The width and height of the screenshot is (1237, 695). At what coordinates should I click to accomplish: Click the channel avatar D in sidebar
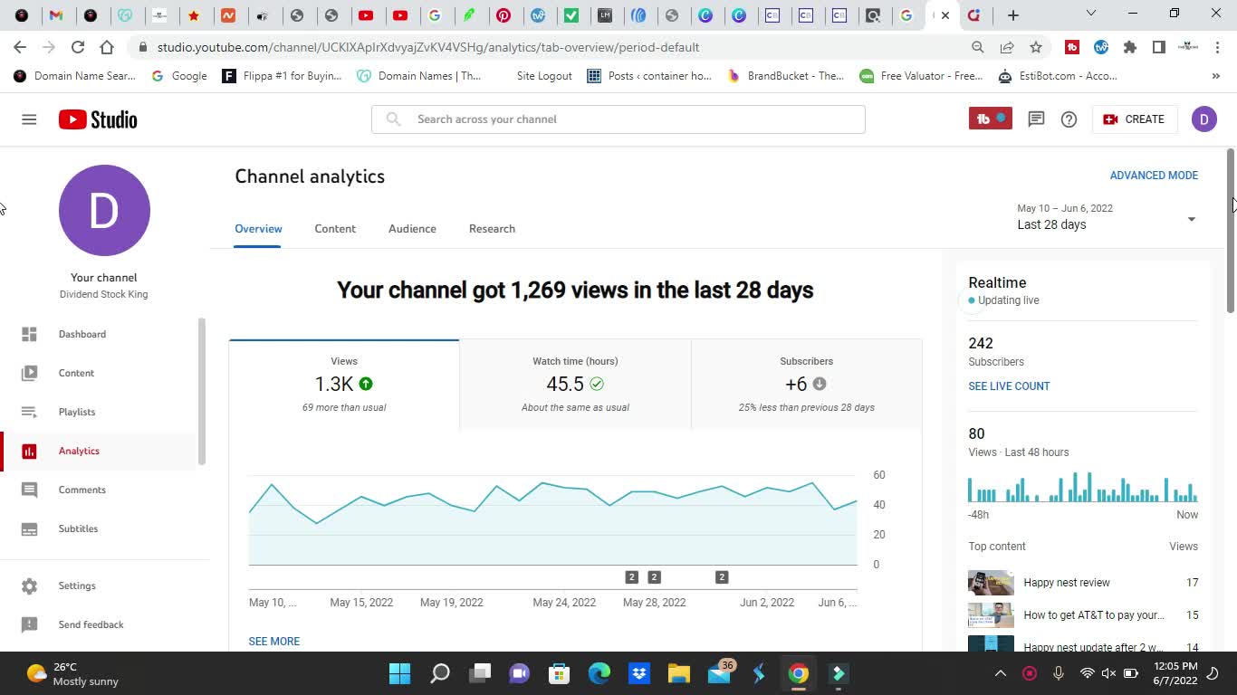[x=104, y=210]
